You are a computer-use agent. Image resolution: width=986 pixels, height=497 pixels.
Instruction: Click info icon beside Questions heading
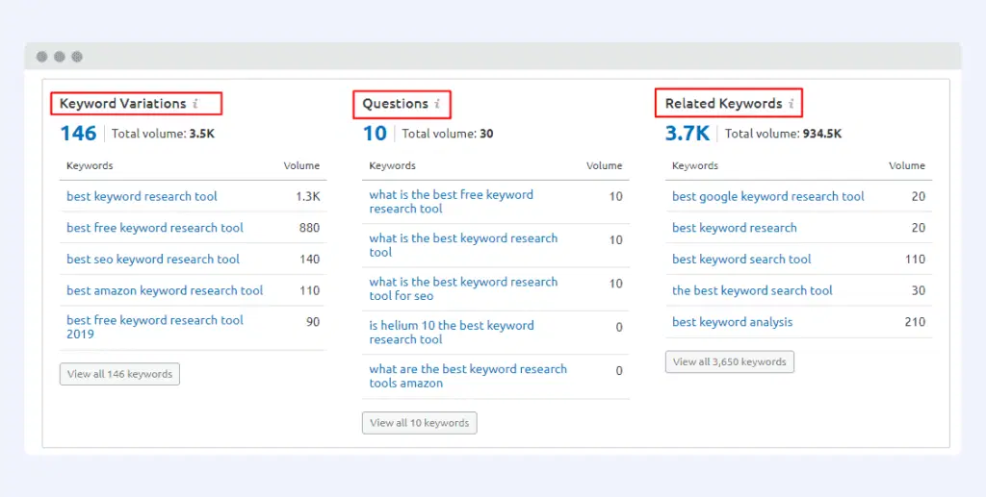437,104
